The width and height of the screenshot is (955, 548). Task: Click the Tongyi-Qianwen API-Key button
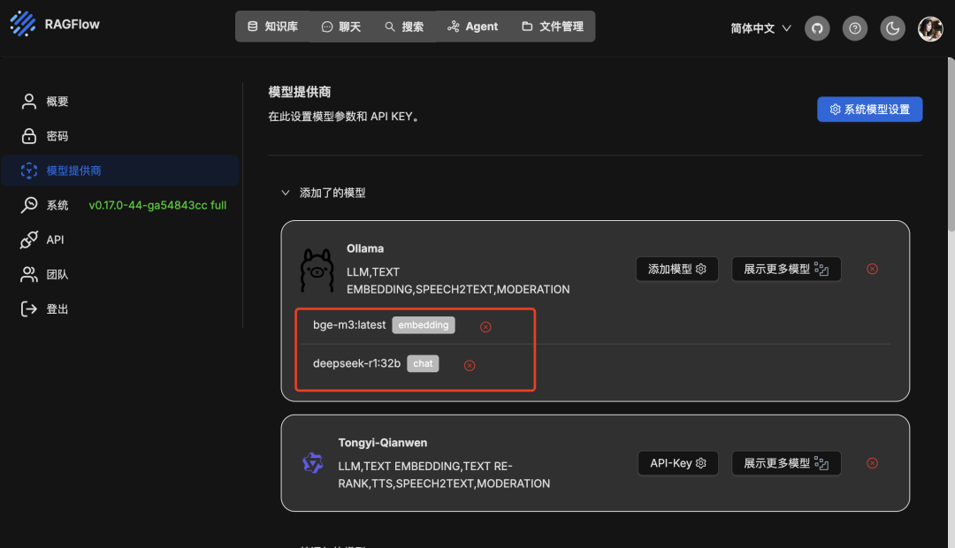coord(677,463)
